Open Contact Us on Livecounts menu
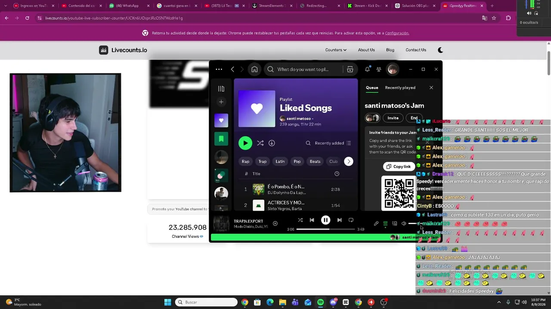Viewport: 551px width, 309px height. (x=416, y=50)
